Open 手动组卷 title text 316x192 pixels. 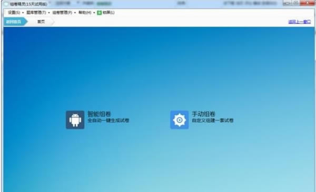(x=203, y=114)
